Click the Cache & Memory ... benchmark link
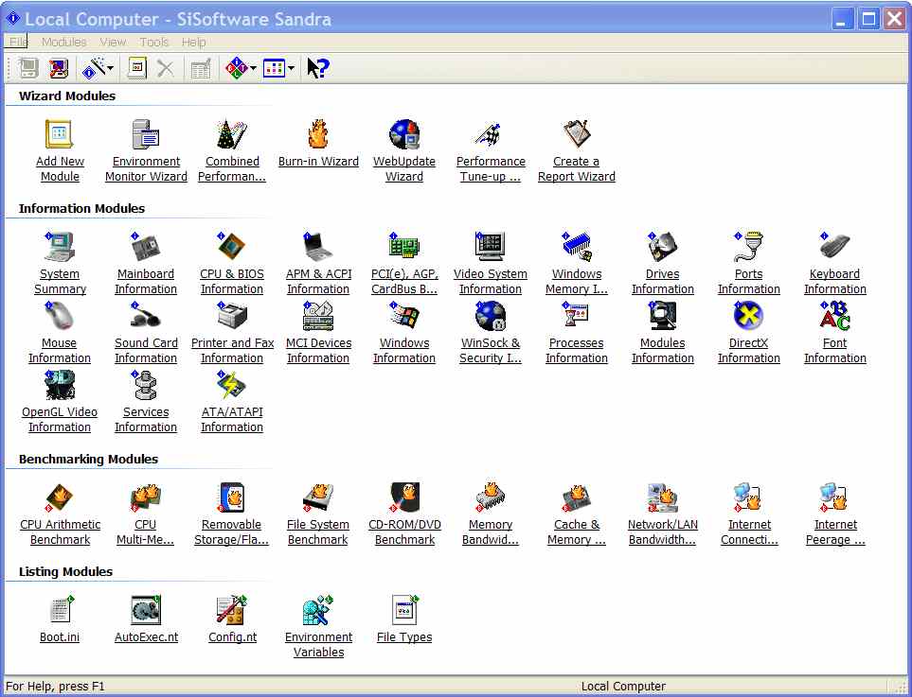The image size is (912, 697). point(577,532)
